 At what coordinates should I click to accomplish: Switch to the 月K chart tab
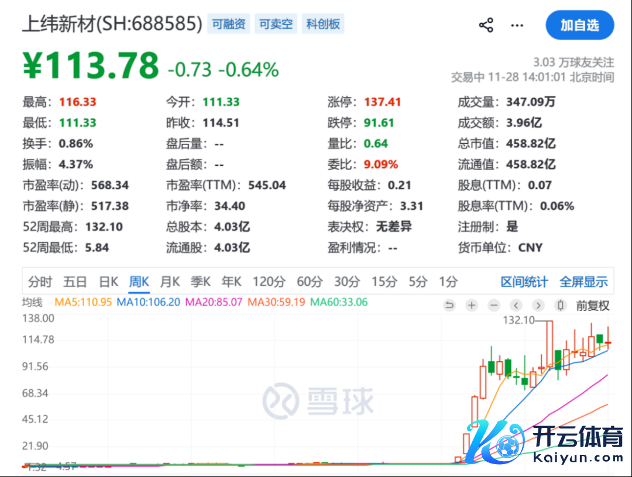point(170,282)
